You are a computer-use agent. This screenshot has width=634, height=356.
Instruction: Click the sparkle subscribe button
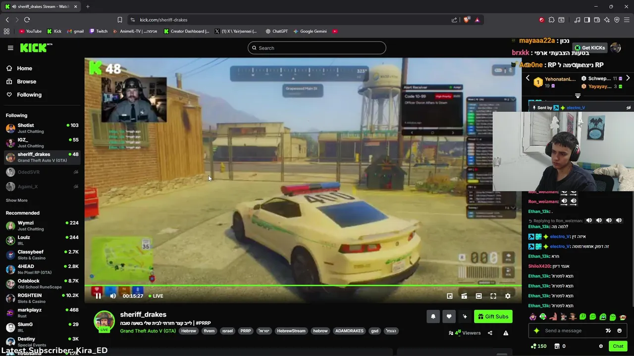465,316
